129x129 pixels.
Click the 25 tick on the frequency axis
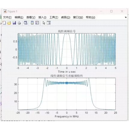pos(115,113)
